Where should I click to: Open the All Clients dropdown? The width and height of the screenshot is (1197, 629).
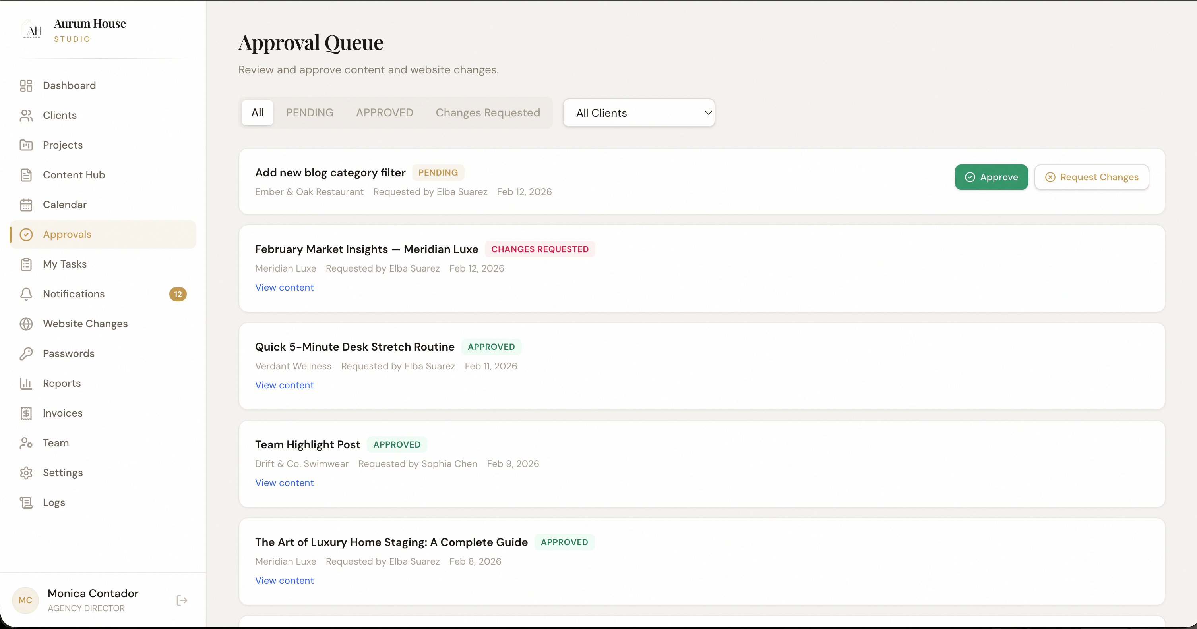(639, 112)
